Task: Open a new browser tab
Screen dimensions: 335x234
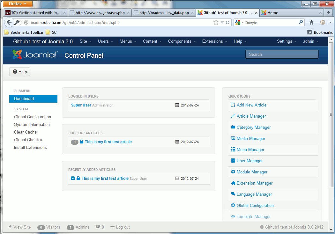Action: point(328,13)
